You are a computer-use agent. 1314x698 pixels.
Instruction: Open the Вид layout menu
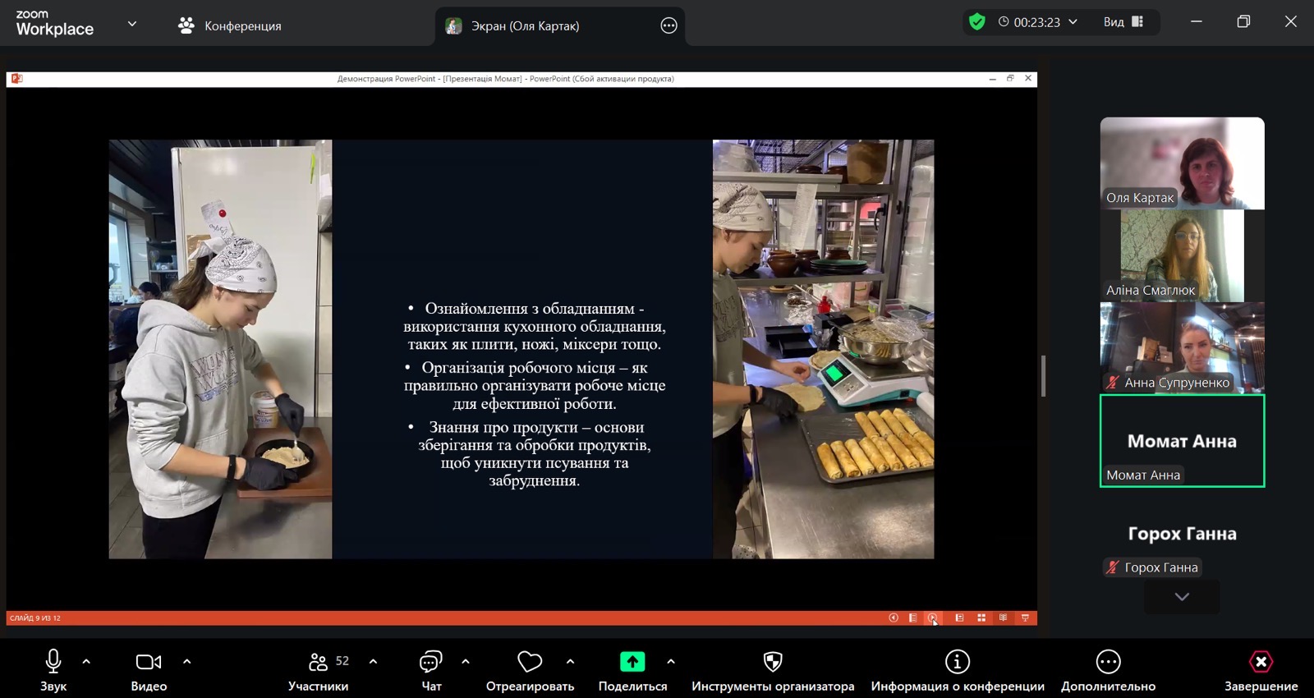[1123, 22]
